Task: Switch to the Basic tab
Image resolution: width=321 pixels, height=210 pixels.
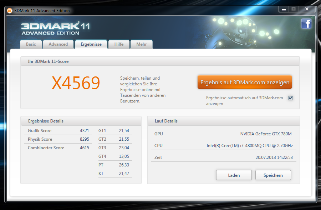Action: click(31, 44)
